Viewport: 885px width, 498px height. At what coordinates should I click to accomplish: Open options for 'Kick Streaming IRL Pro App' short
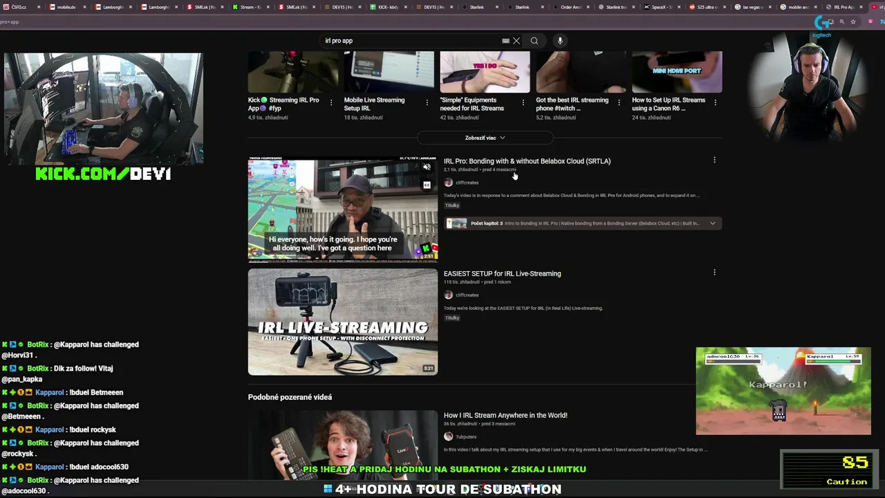pyautogui.click(x=331, y=102)
